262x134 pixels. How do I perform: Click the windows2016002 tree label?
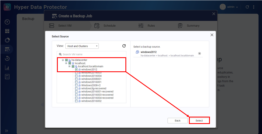[x=91, y=101]
